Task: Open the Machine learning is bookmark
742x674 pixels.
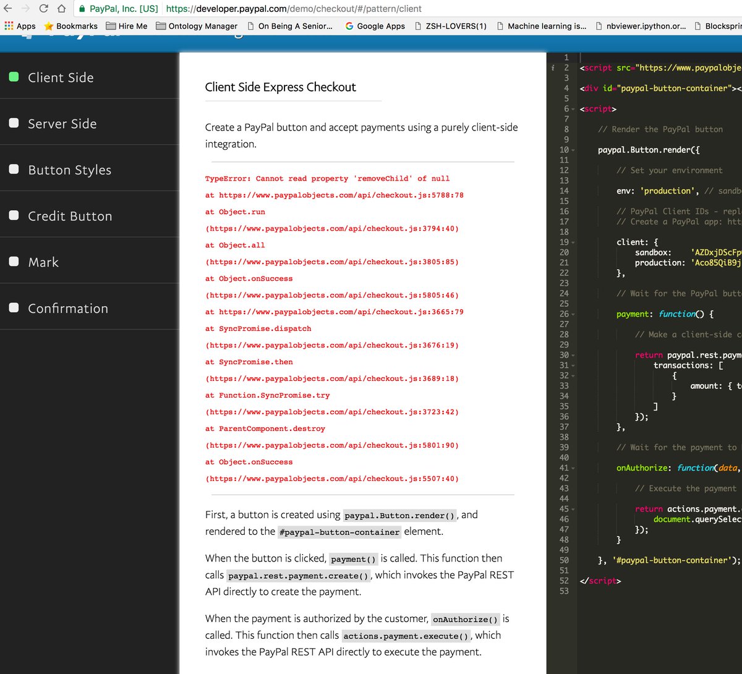Action: click(541, 26)
